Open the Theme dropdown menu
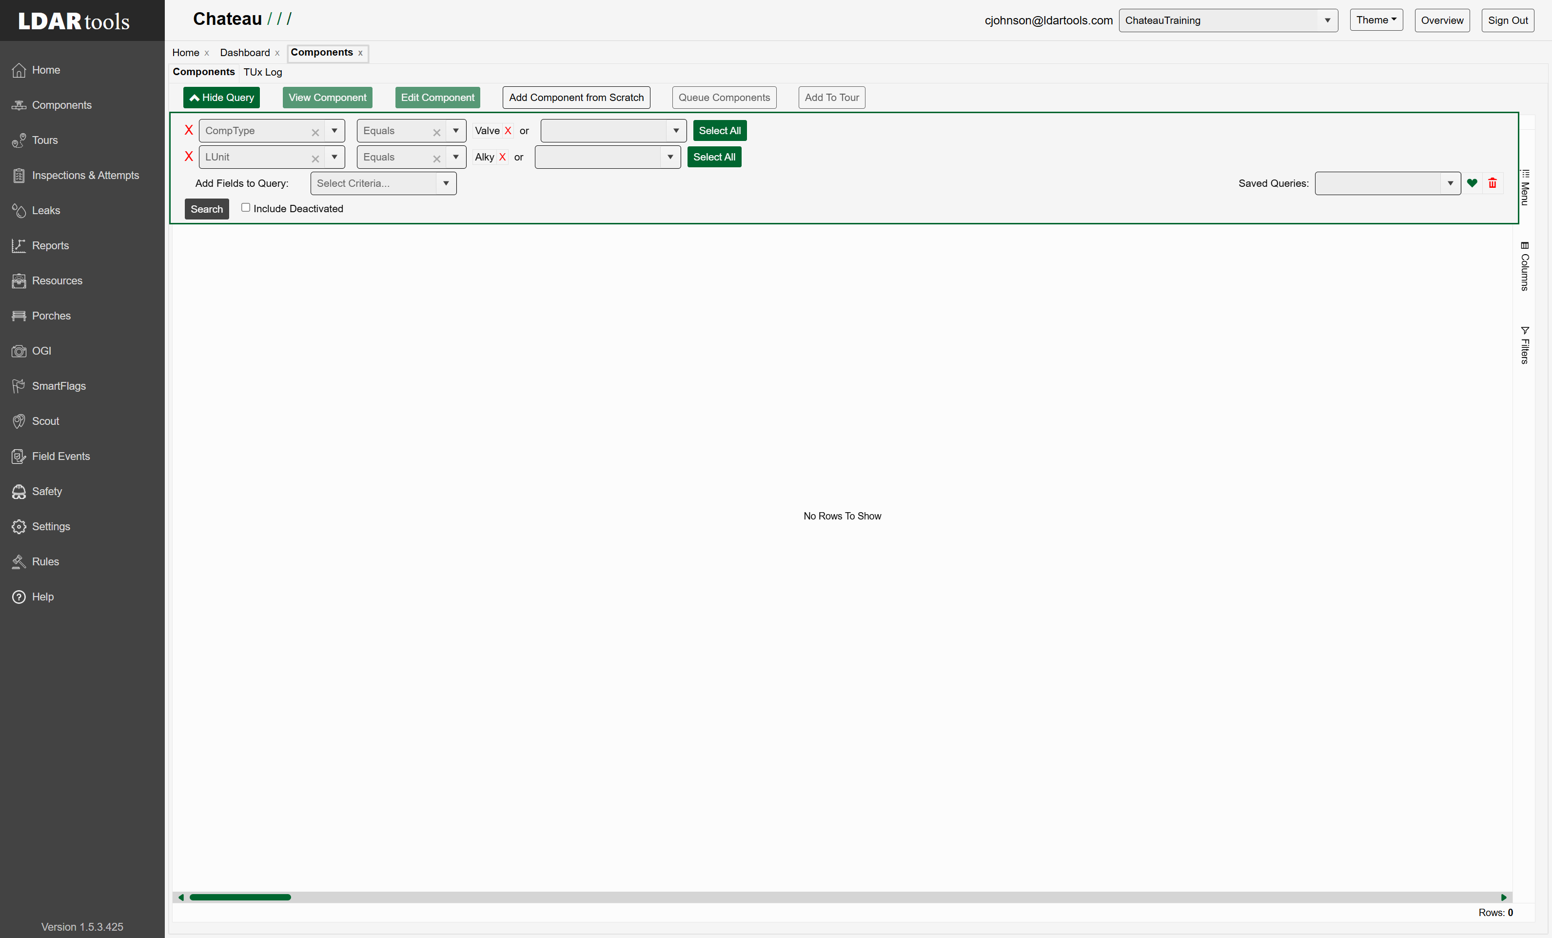 coord(1376,20)
